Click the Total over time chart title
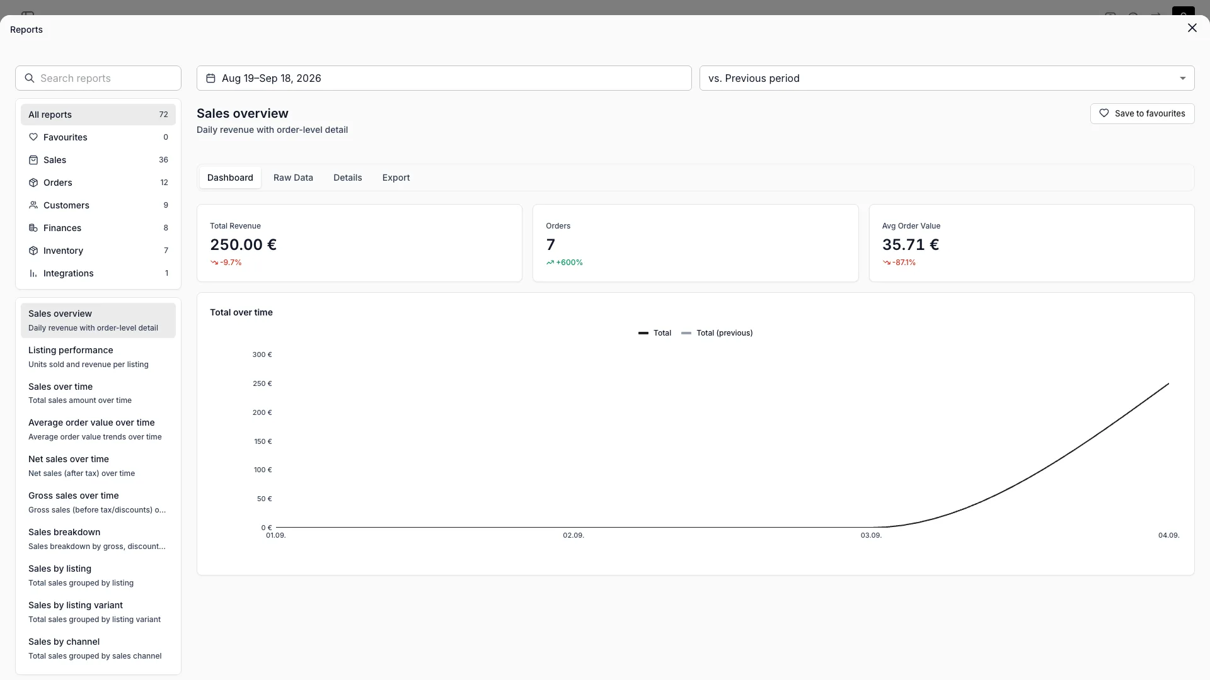The image size is (1210, 680). 241,312
